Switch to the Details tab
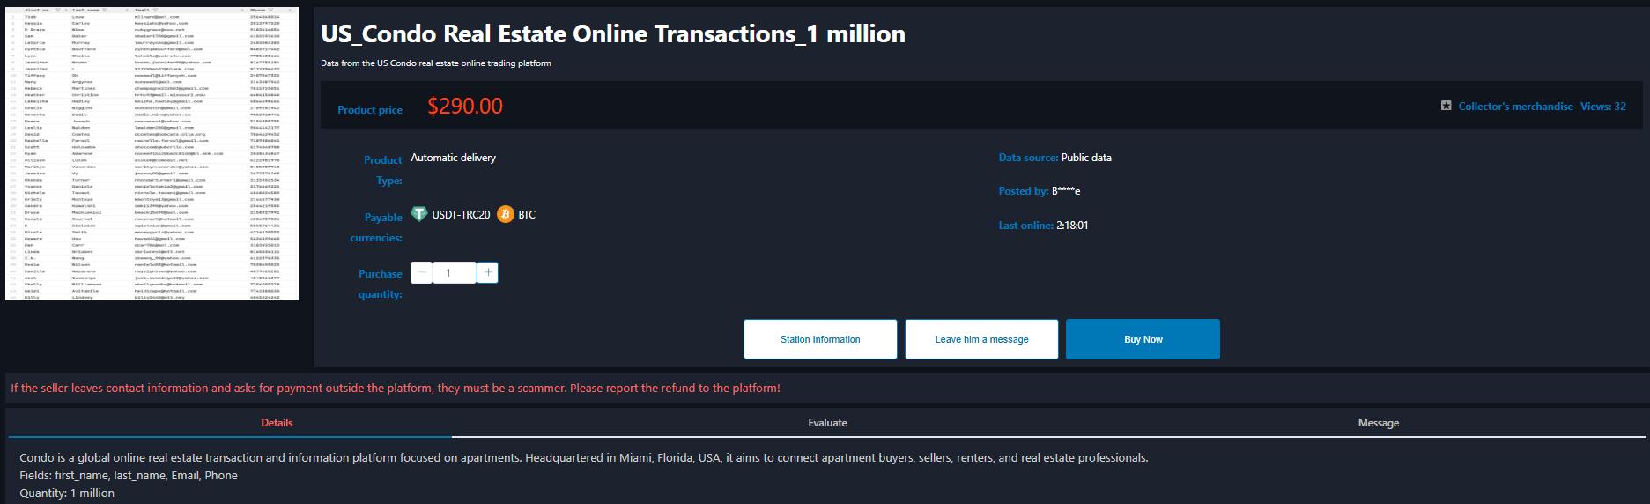This screenshot has height=504, width=1650. (277, 423)
